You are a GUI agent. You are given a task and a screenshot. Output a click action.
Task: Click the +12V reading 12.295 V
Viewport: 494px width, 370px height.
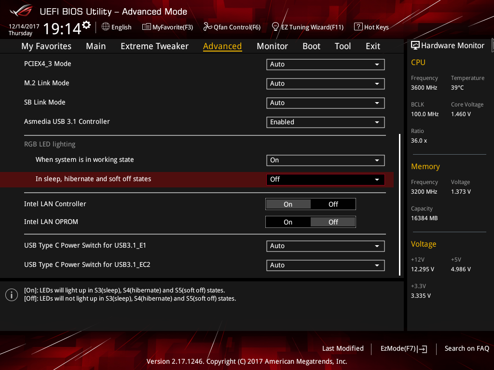pos(423,269)
